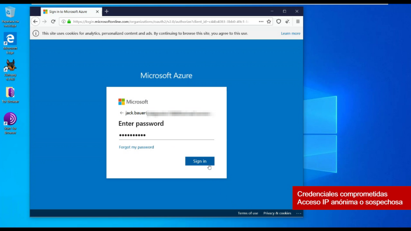Open the Papelera de reciclaje desktop icon

click(10, 16)
